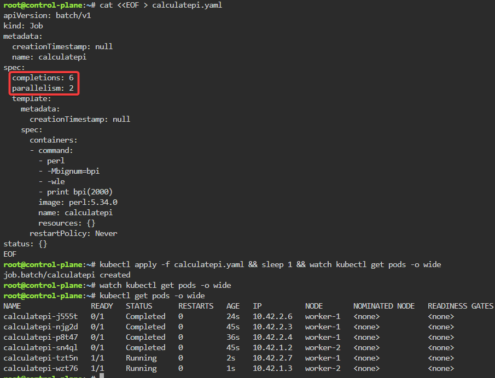The image size is (495, 378).
Task: Click the NAME column header
Action: [x=12, y=306]
